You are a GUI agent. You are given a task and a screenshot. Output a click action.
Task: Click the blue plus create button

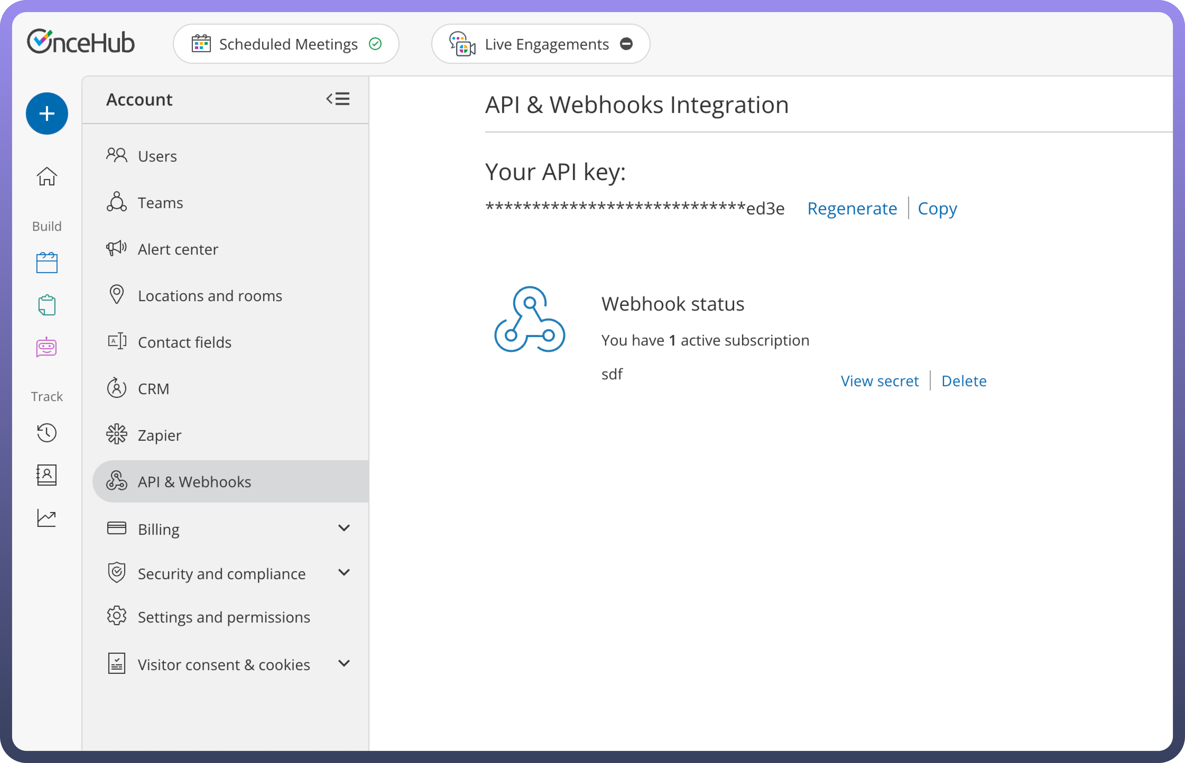(x=47, y=113)
